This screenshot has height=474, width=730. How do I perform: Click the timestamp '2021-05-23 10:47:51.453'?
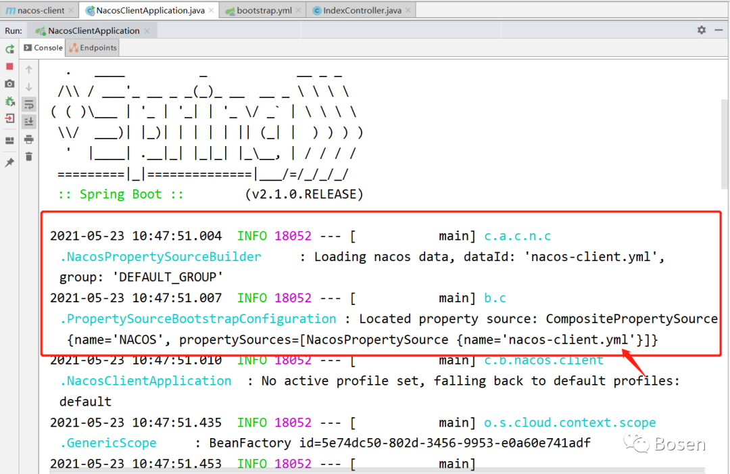tap(136, 464)
